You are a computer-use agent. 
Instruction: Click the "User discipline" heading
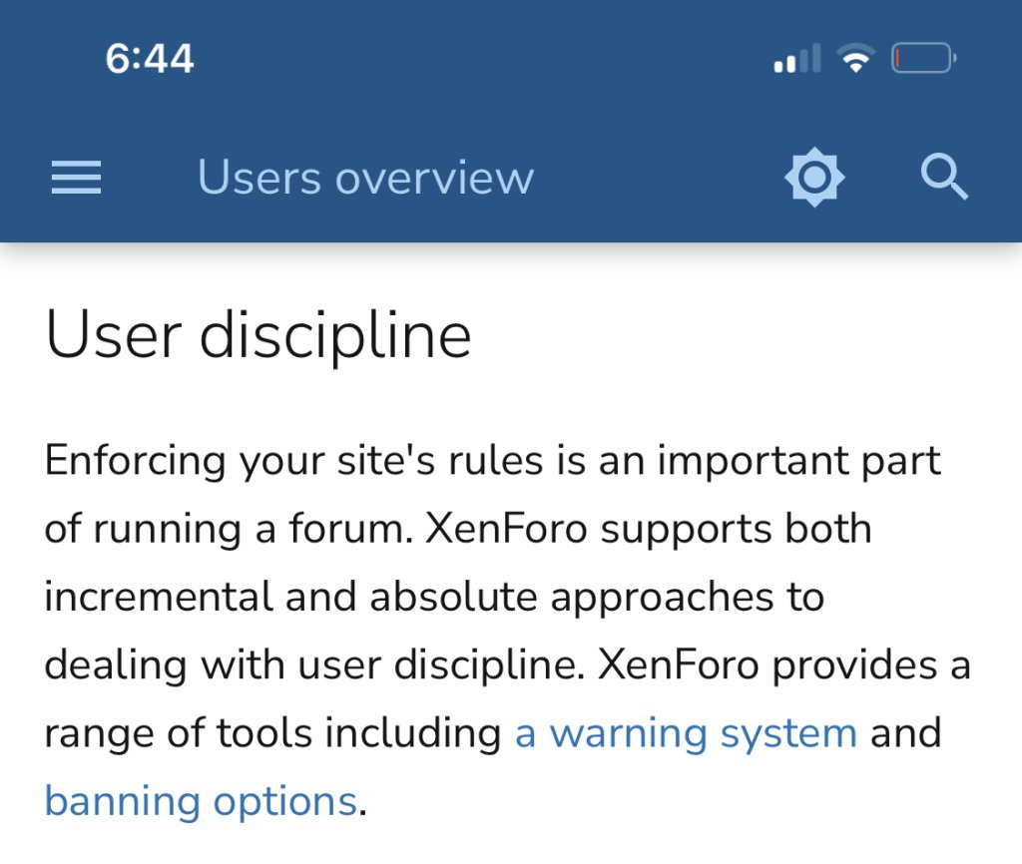(x=257, y=336)
